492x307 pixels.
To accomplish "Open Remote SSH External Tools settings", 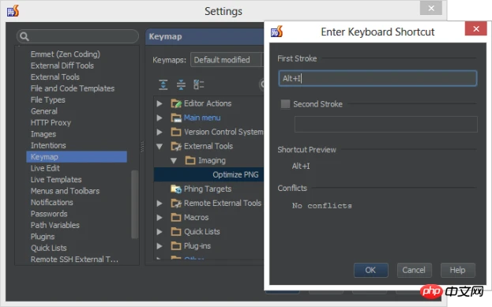I will [74, 260].
